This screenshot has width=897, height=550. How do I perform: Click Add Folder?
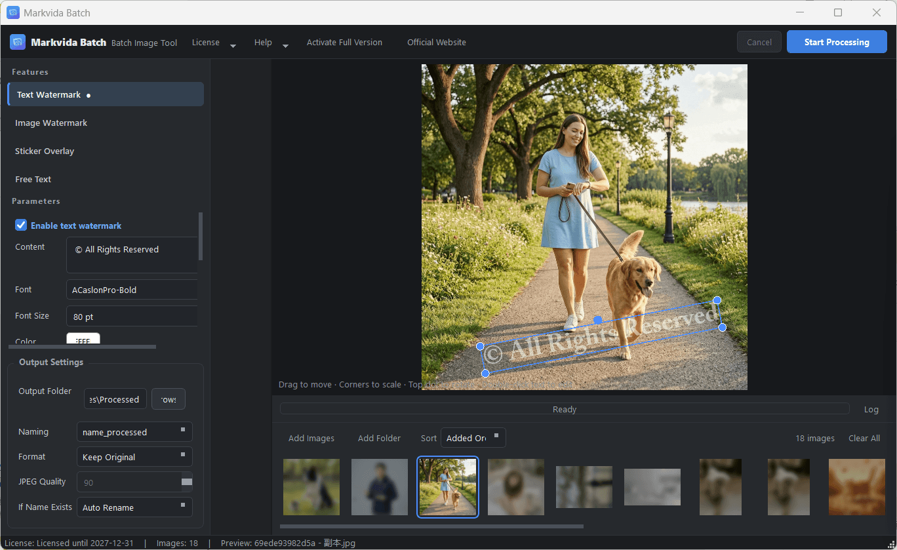[379, 438]
